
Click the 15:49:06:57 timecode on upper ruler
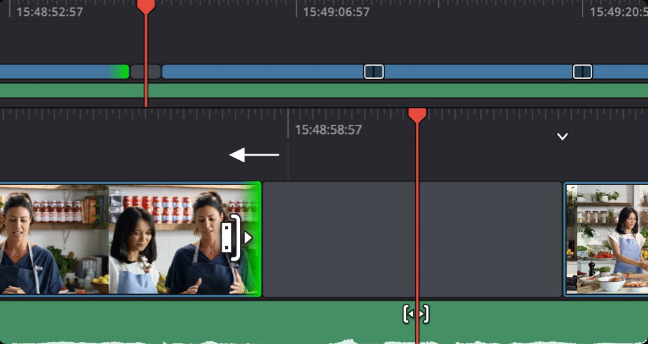coord(336,12)
